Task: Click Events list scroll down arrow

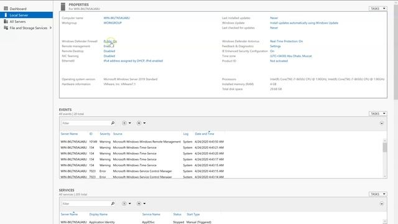Action: pos(385,176)
